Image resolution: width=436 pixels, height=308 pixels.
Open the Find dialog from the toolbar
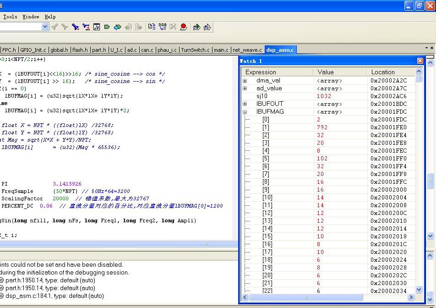point(76,27)
